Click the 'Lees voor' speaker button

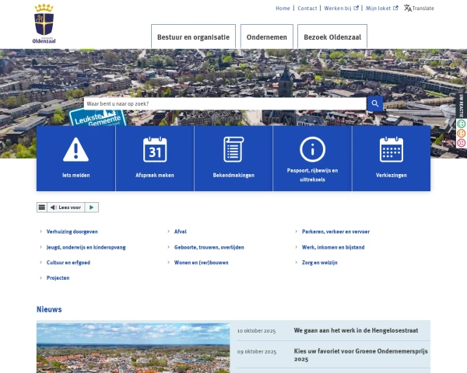pos(65,207)
